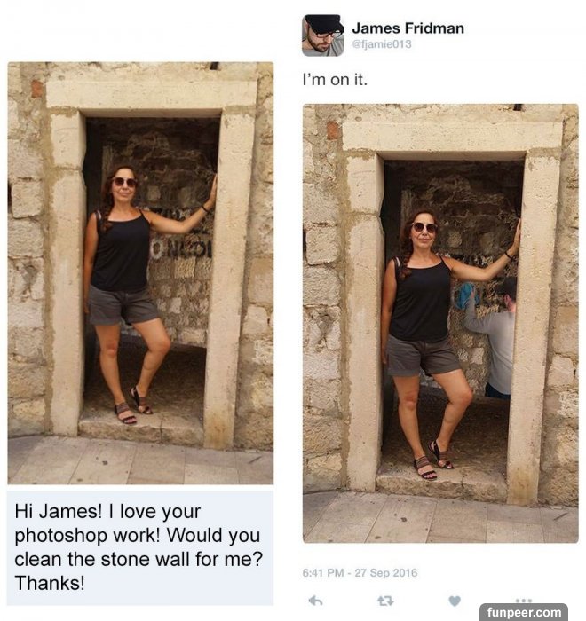Click the funpeer.com watermark badge
The width and height of the screenshot is (586, 621).
(x=524, y=612)
